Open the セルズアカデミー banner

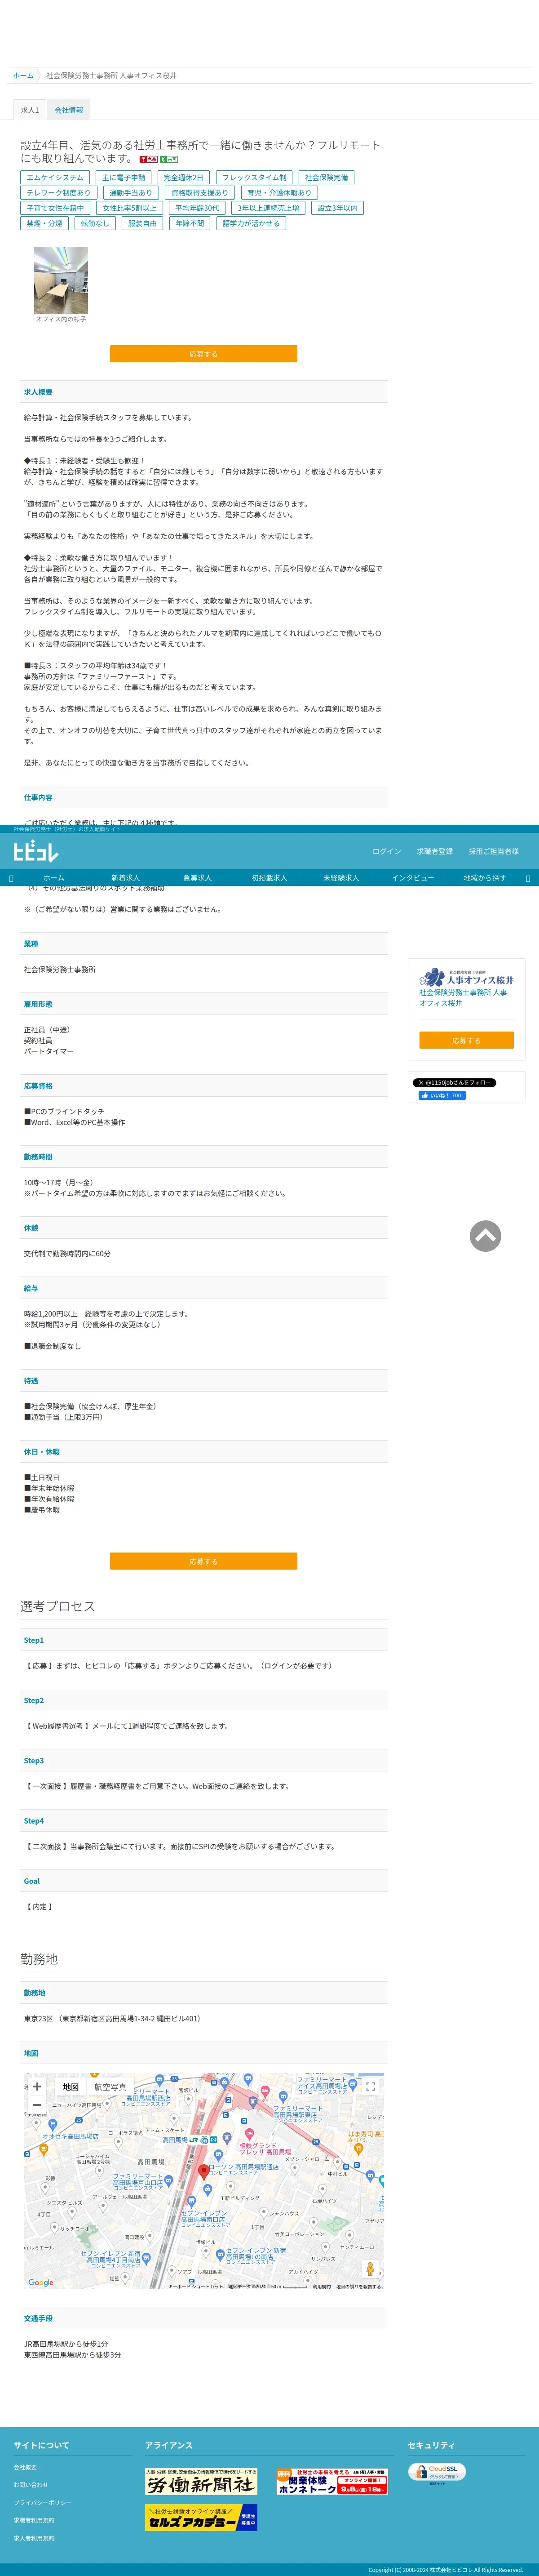pos(201,2517)
